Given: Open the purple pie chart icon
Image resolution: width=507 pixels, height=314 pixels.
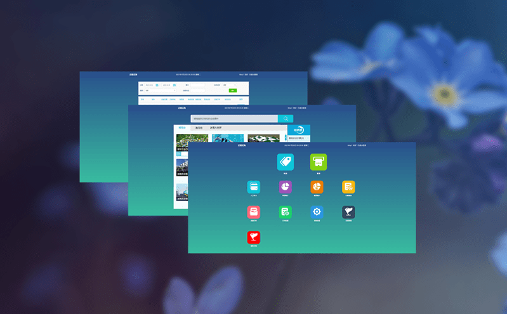Looking at the screenshot, I should pyautogui.click(x=285, y=186).
